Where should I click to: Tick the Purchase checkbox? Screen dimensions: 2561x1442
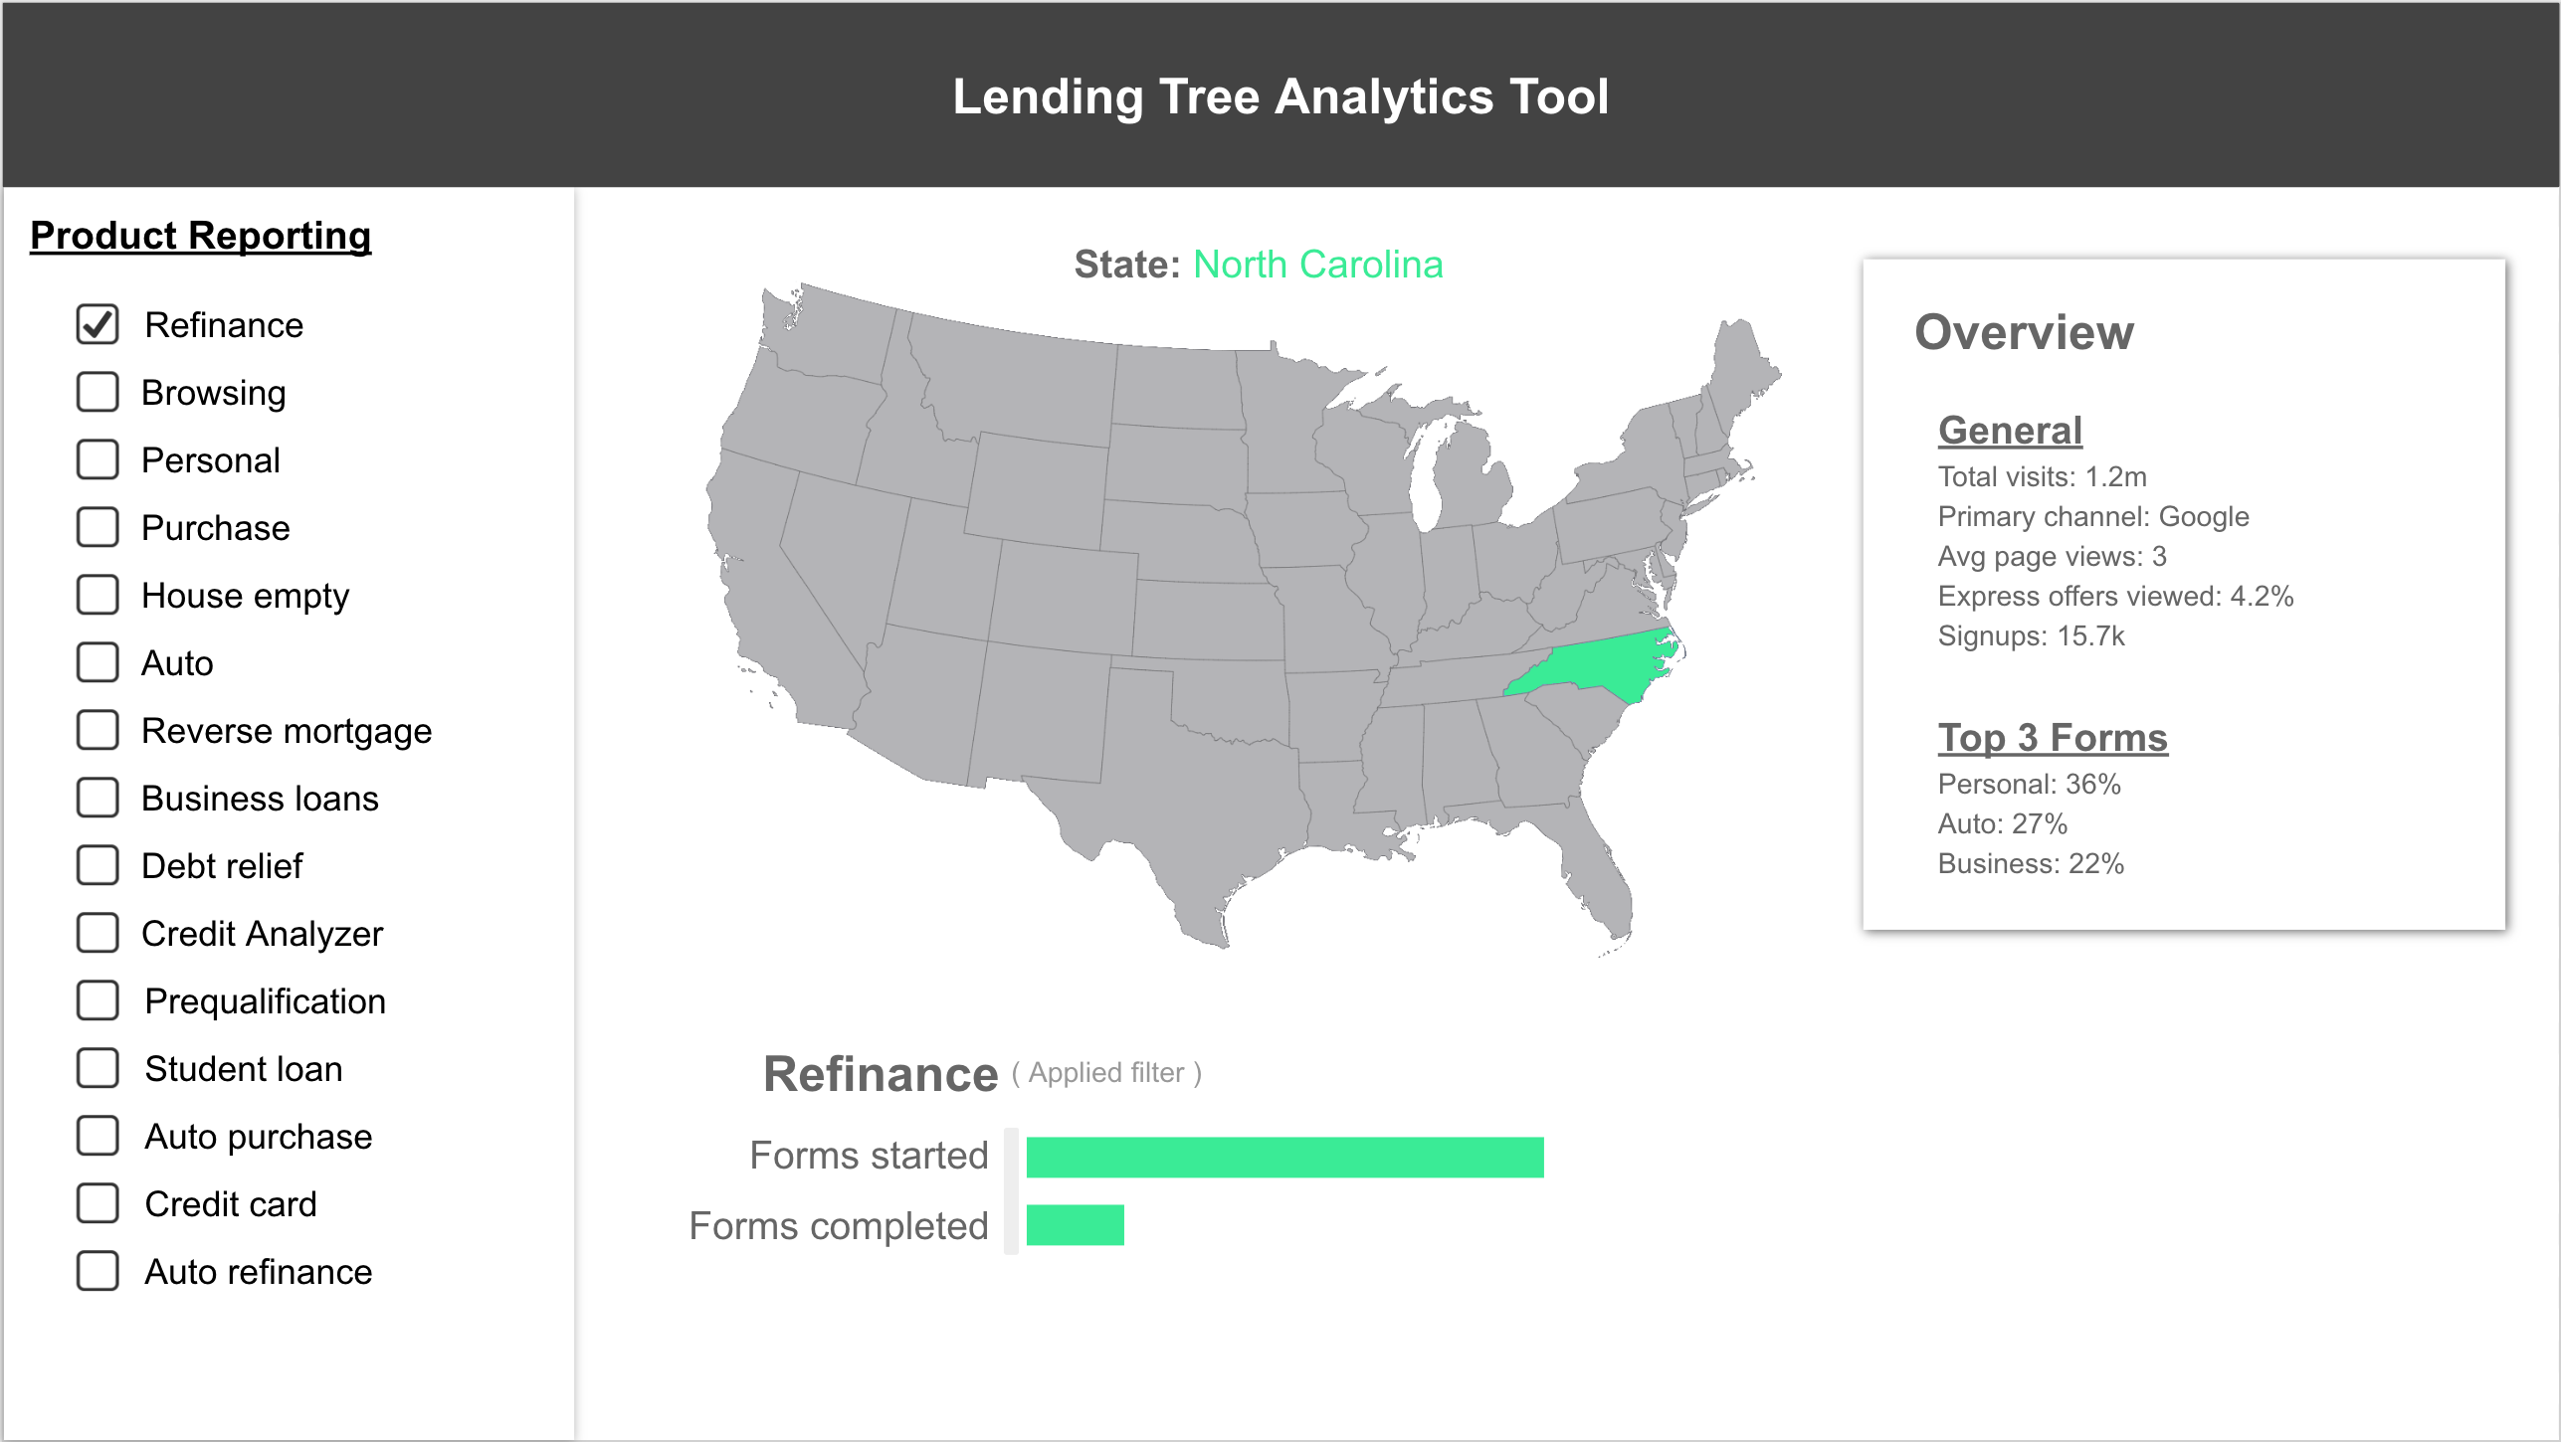click(98, 528)
